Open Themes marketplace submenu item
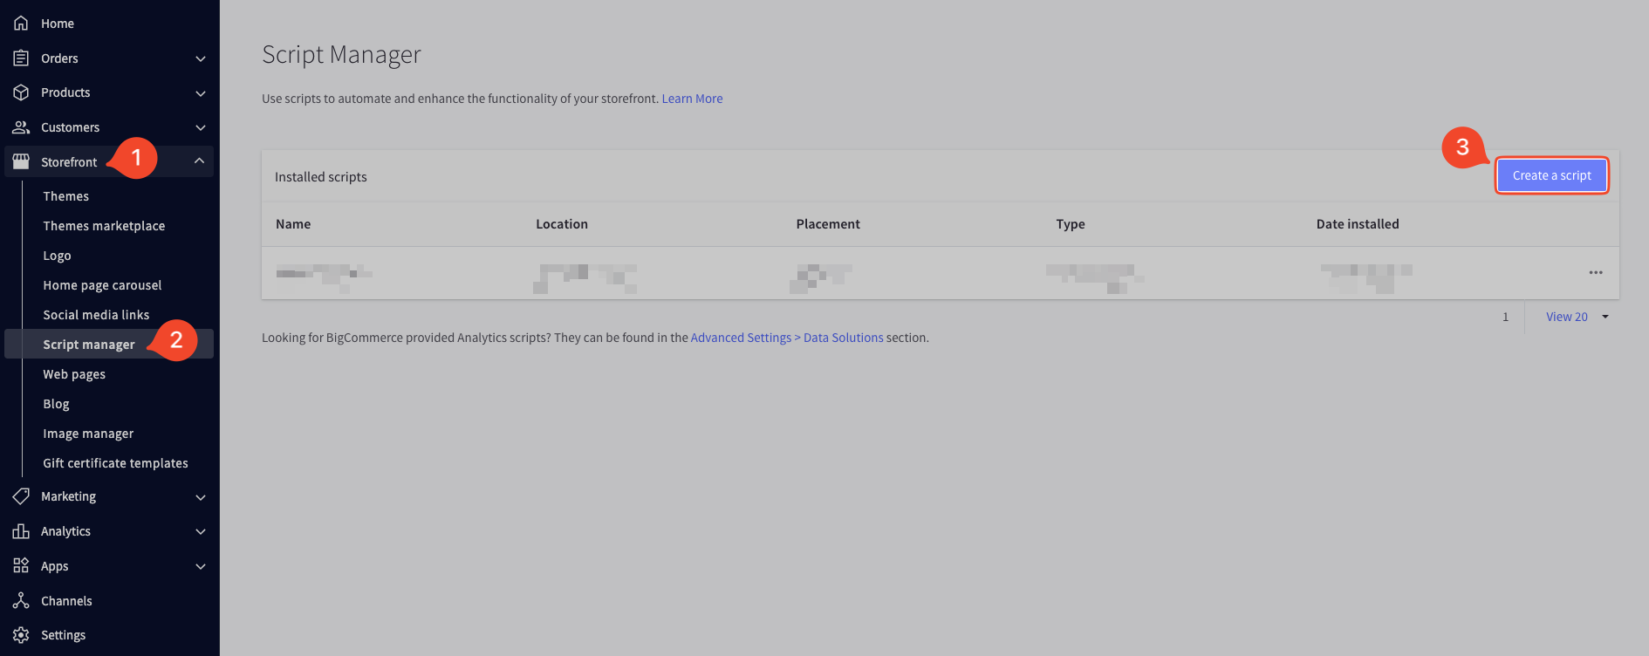1649x656 pixels. pos(104,226)
